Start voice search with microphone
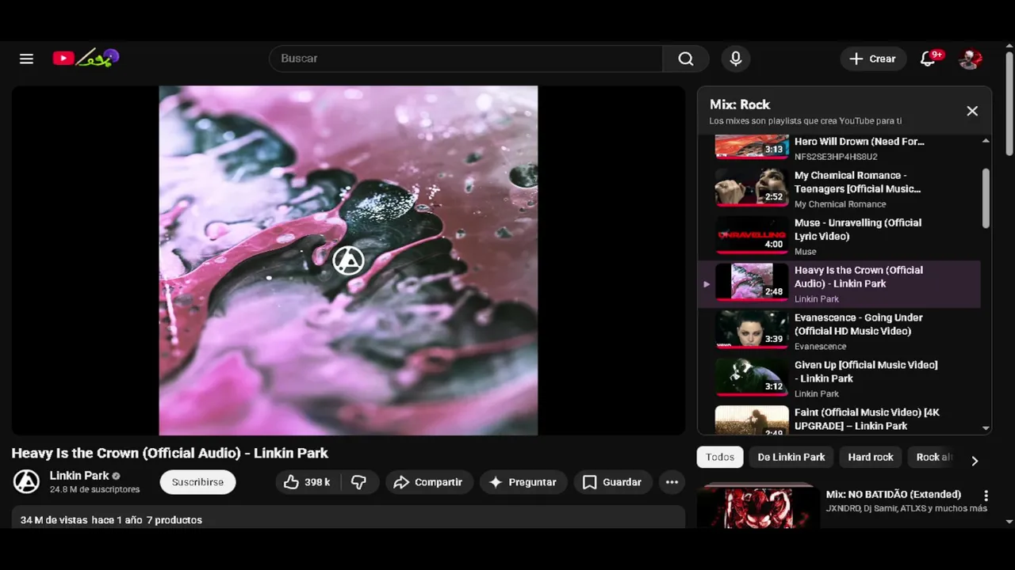 tap(736, 59)
